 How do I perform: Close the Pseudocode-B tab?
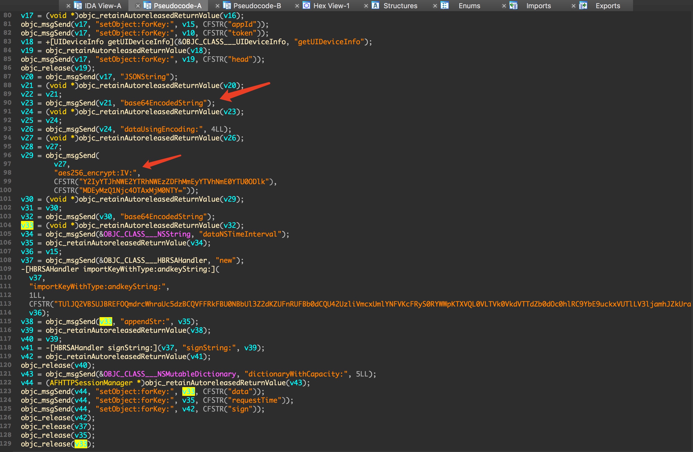(x=217, y=6)
